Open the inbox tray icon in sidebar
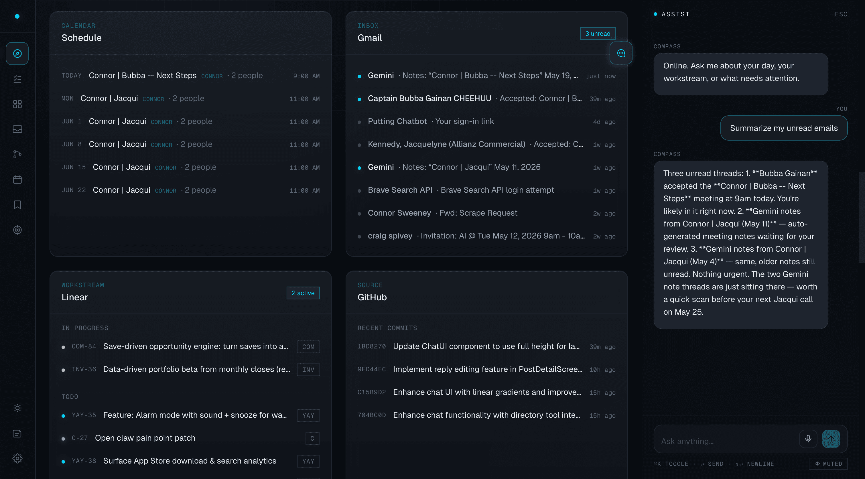Screen dimensions: 865x479 [17, 129]
